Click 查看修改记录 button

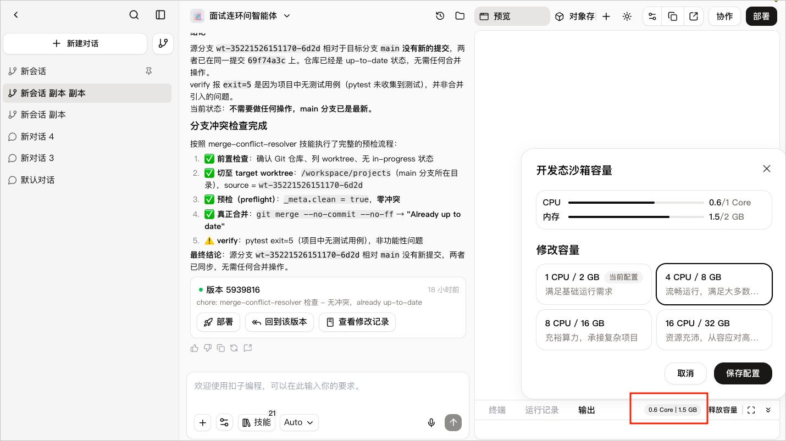(x=357, y=322)
